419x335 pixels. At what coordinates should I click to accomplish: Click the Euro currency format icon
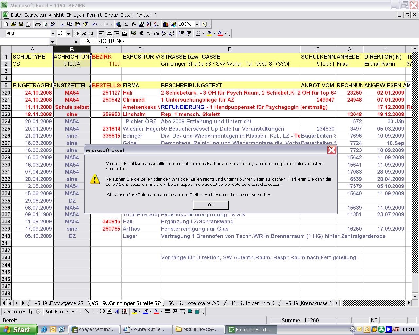(141, 33)
